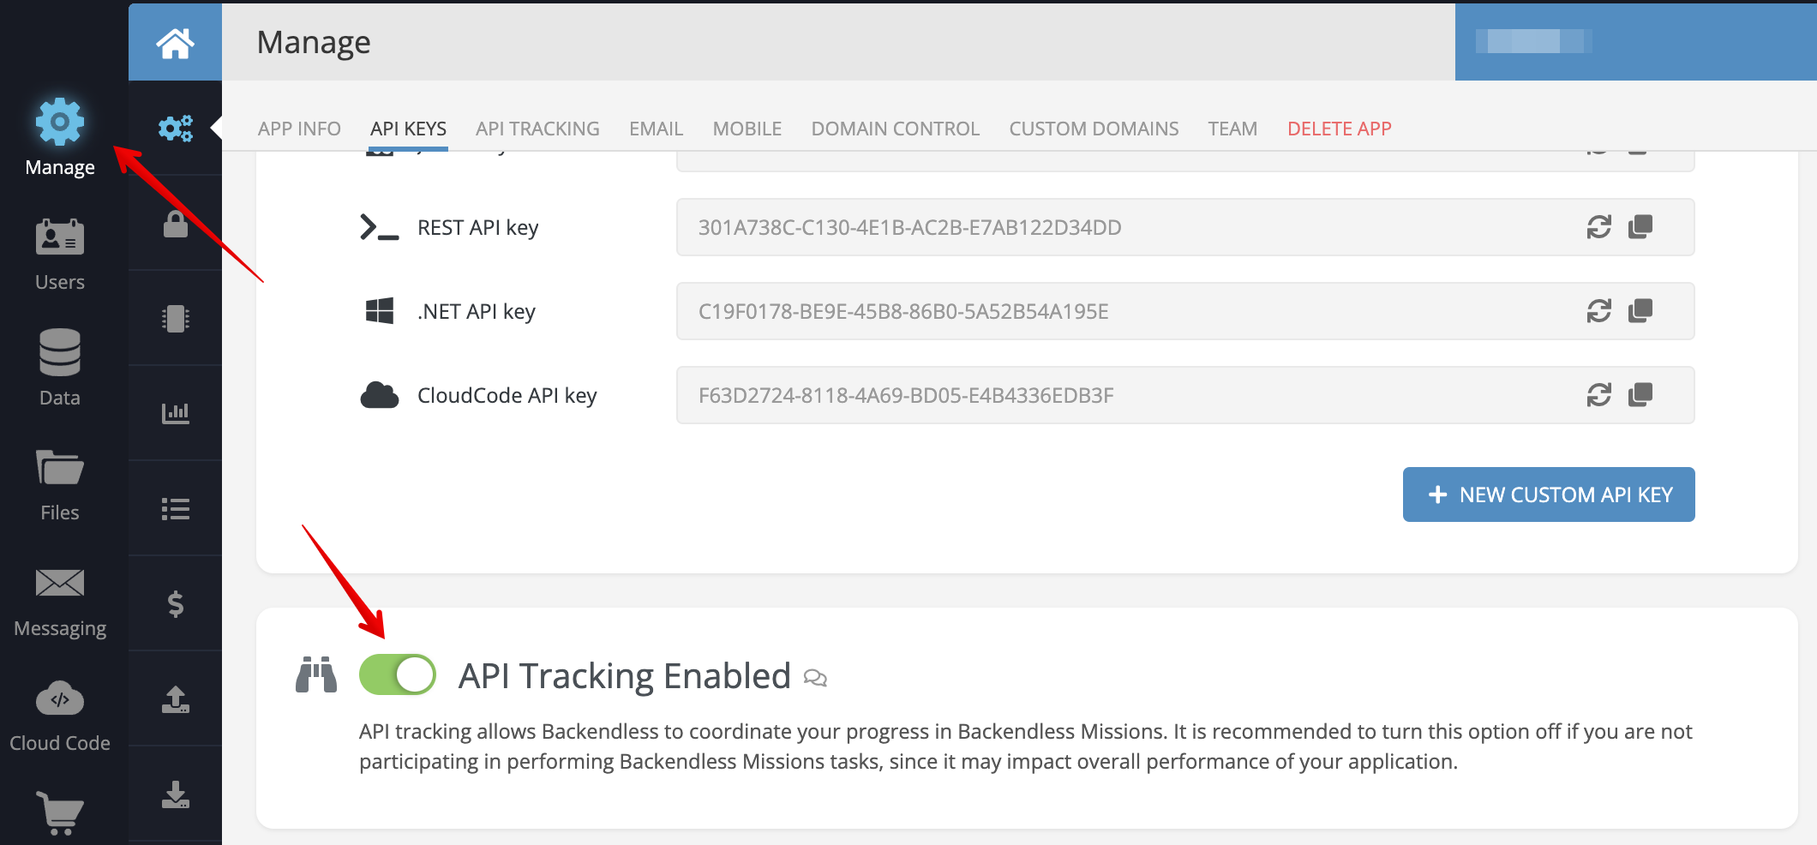Image resolution: width=1817 pixels, height=845 pixels.
Task: Copy the CloudCode API key
Action: pos(1640,395)
